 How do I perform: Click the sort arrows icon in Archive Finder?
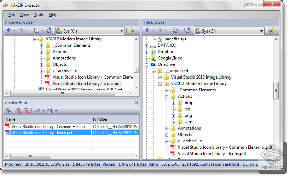[37, 111]
